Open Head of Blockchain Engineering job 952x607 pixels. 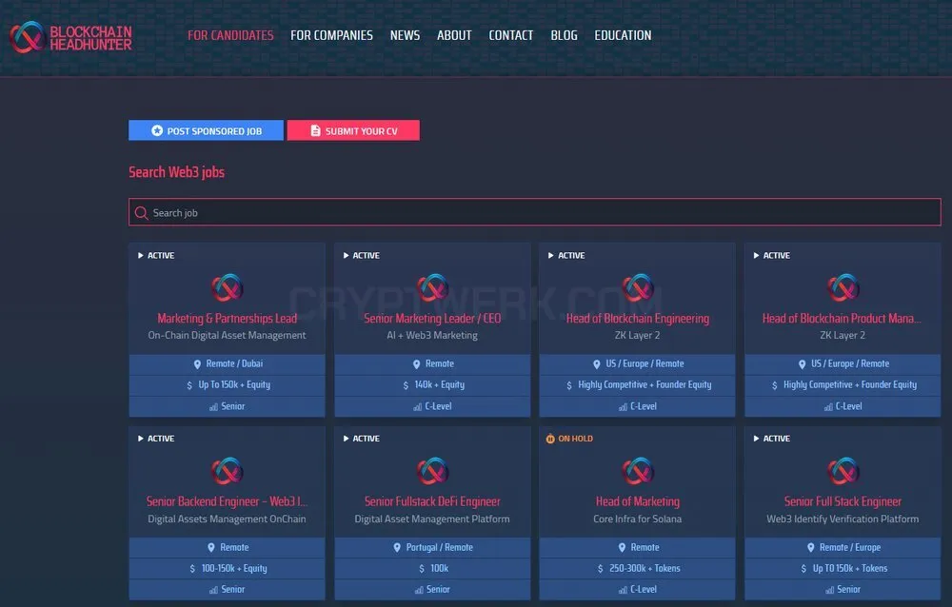(x=638, y=319)
